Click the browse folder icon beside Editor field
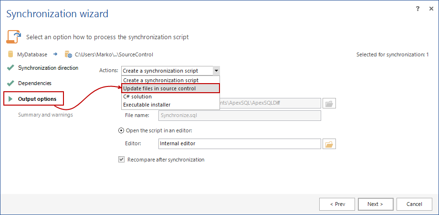This screenshot has height=215, width=439. click(329, 143)
